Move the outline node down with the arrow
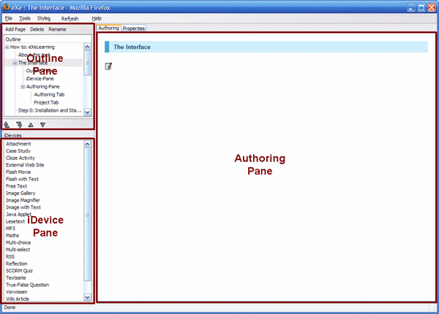The image size is (439, 314). coord(42,125)
